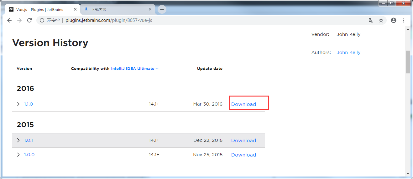Image resolution: width=413 pixels, height=179 pixels.
Task: Open the Chrome three-dot menu
Action: coord(404,20)
